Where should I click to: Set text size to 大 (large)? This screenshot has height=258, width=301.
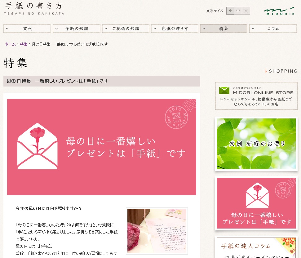tap(246, 11)
